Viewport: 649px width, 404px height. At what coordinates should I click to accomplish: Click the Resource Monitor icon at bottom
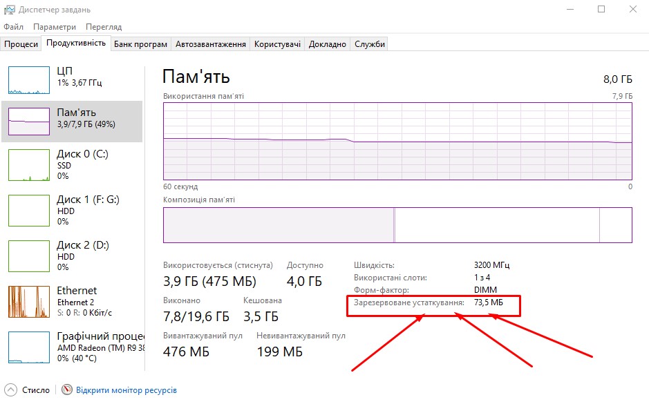point(67,390)
